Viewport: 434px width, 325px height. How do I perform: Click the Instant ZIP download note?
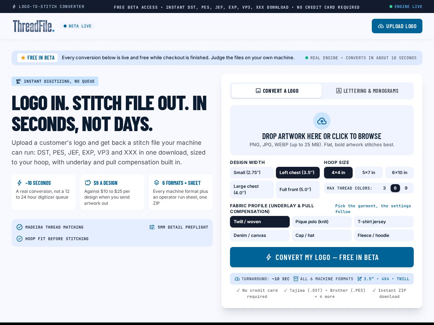point(390,293)
